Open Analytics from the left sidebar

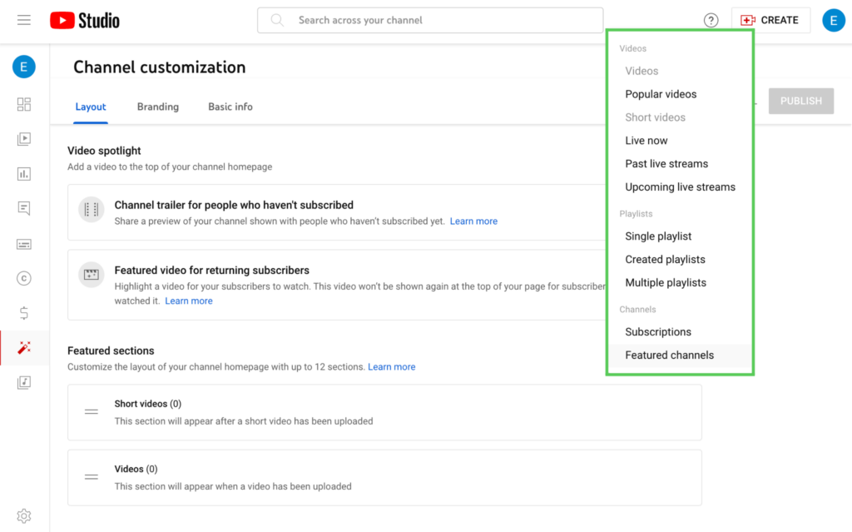pyautogui.click(x=24, y=174)
